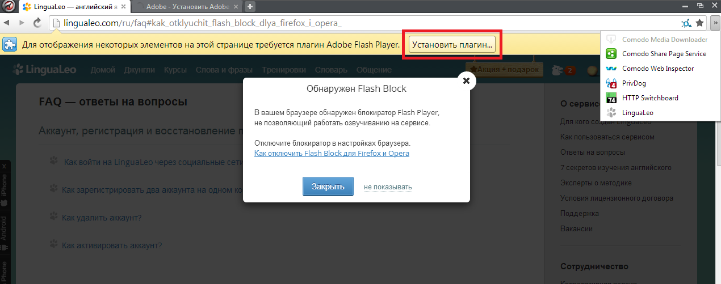721x284 pixels.
Task: Open a new tab with plus button
Action: (x=250, y=7)
